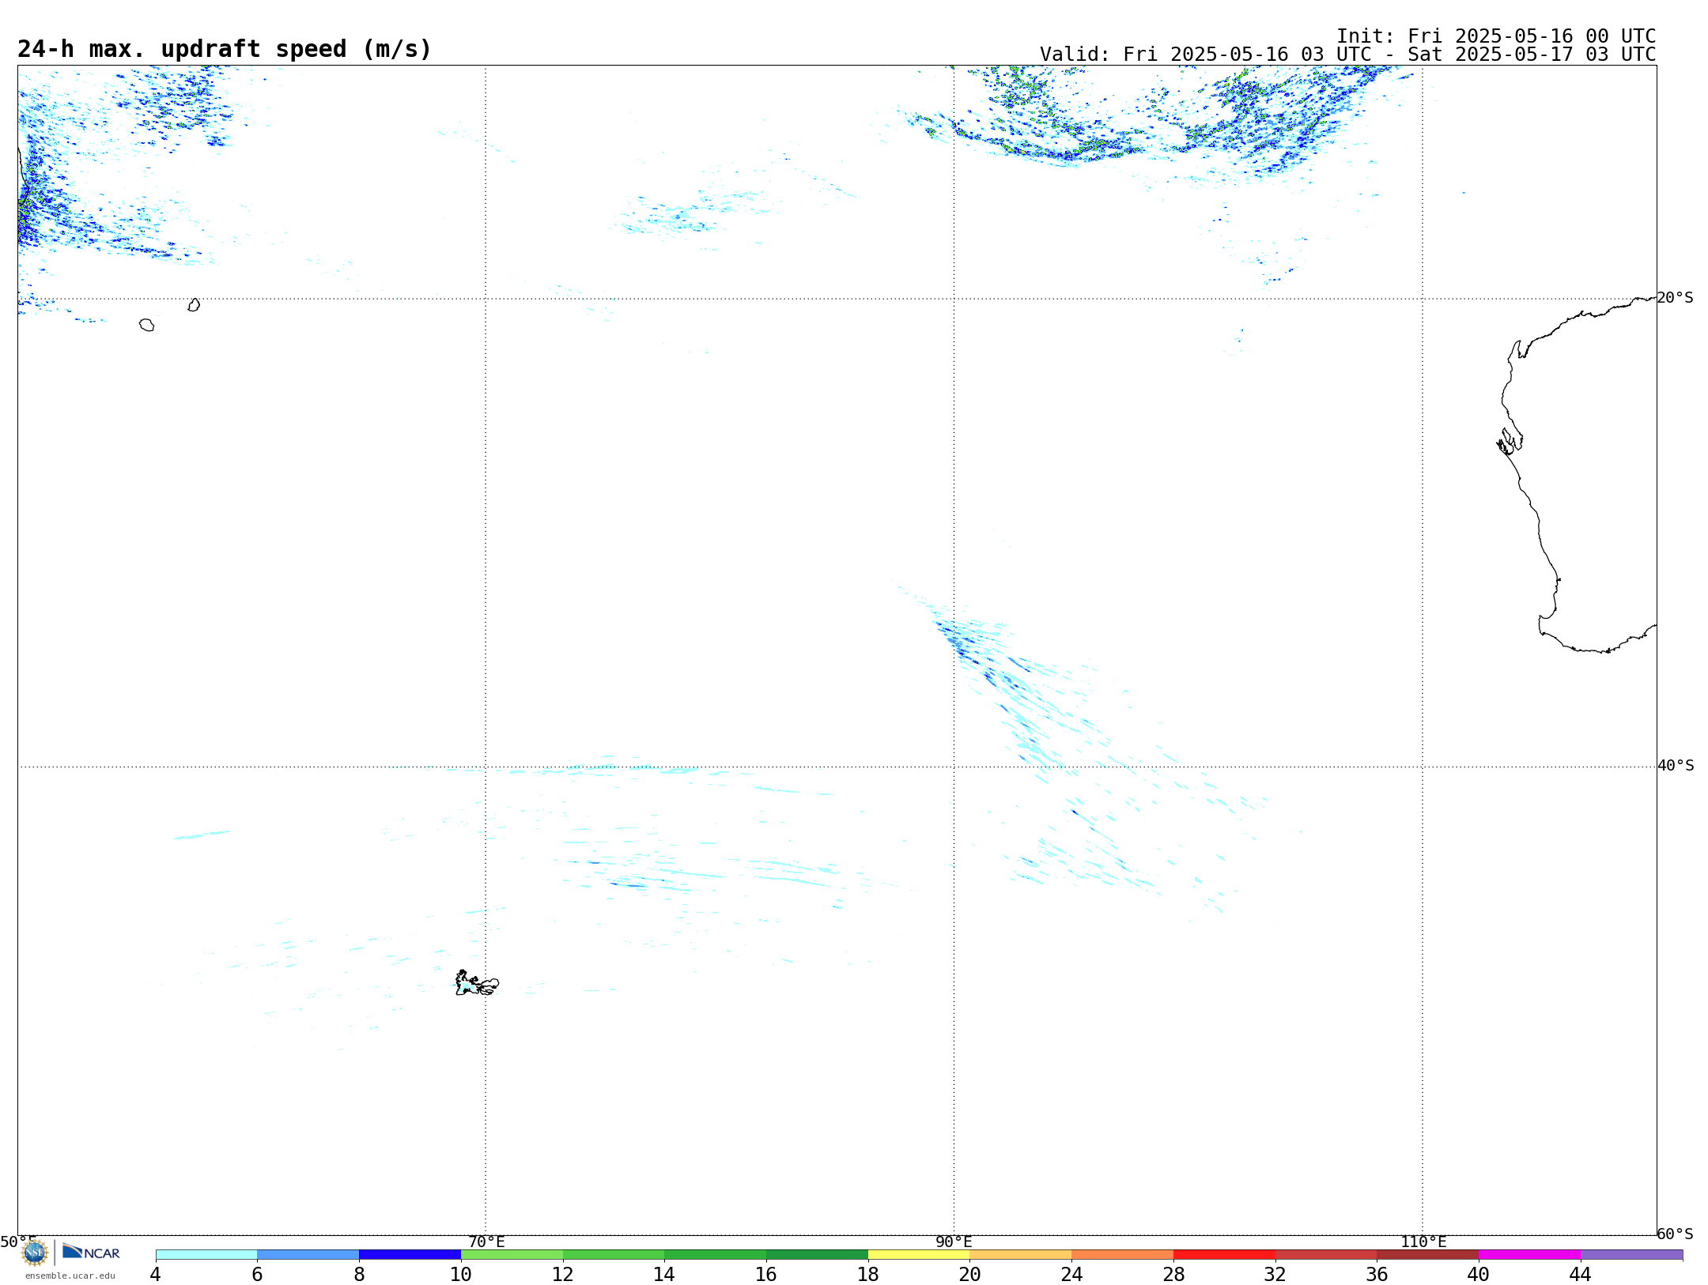Screen dimensions: 1708x1285
Task: Click the colorbar tick value 28
Action: pos(1173,1275)
